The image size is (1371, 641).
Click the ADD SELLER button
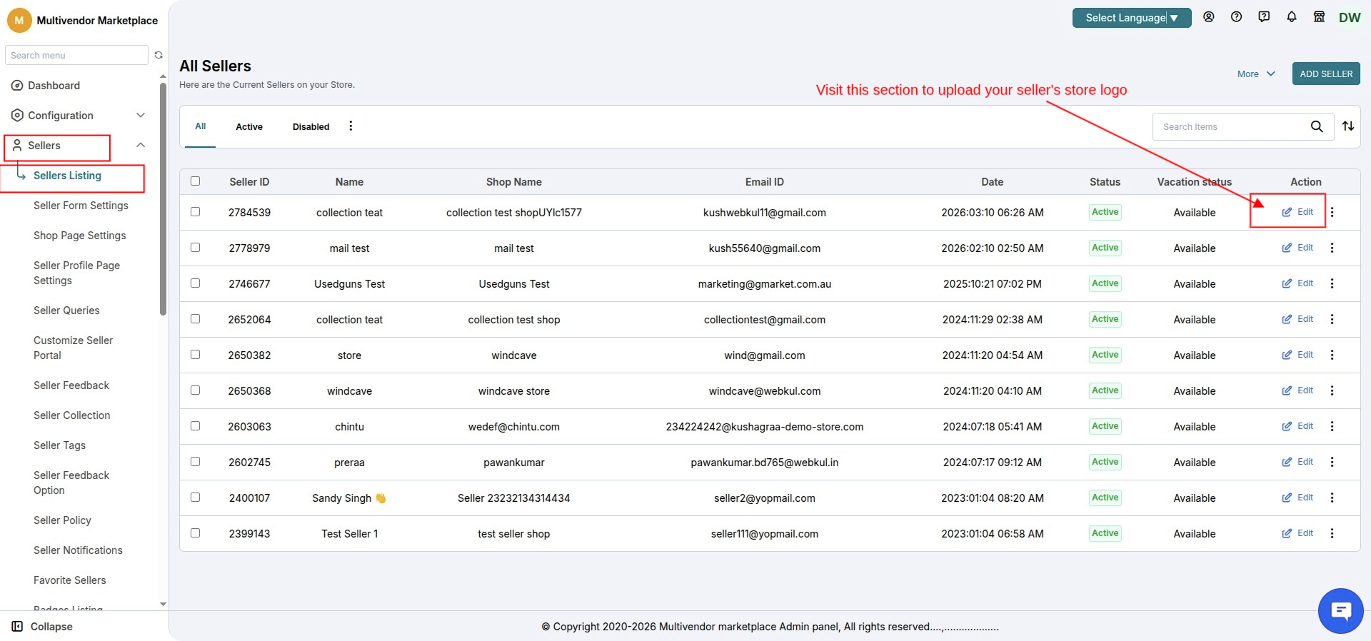[x=1326, y=74]
